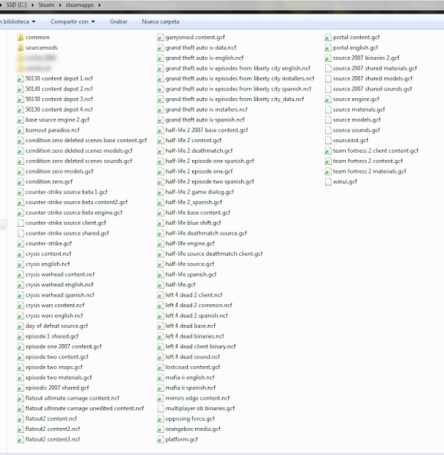The width and height of the screenshot is (444, 455).
Task: Select the file "crysis wars english.ncf"
Action: [x=54, y=316]
